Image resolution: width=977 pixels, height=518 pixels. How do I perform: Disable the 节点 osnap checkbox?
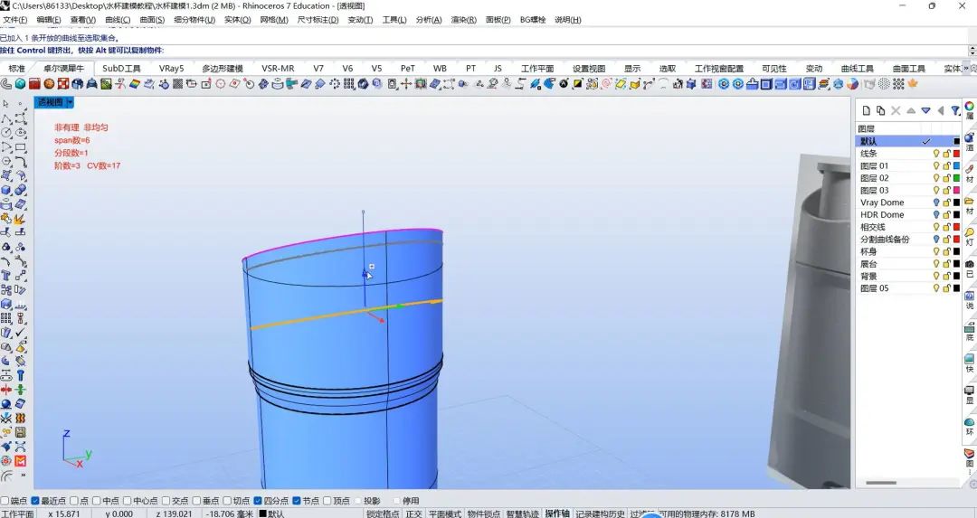[x=297, y=501]
